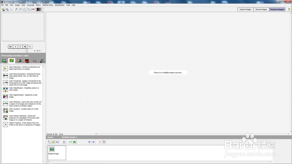Click the blue right arrow script icon

pyautogui.click(x=93, y=142)
